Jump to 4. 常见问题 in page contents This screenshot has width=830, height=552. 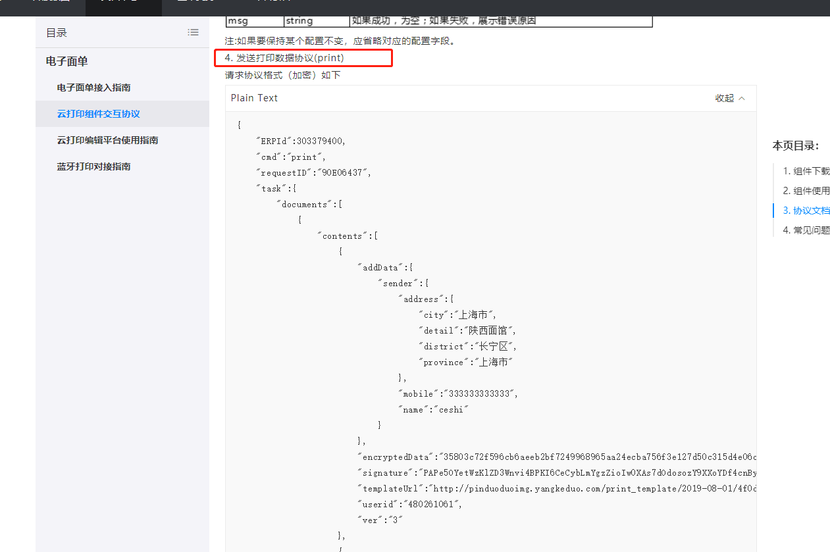(x=806, y=230)
